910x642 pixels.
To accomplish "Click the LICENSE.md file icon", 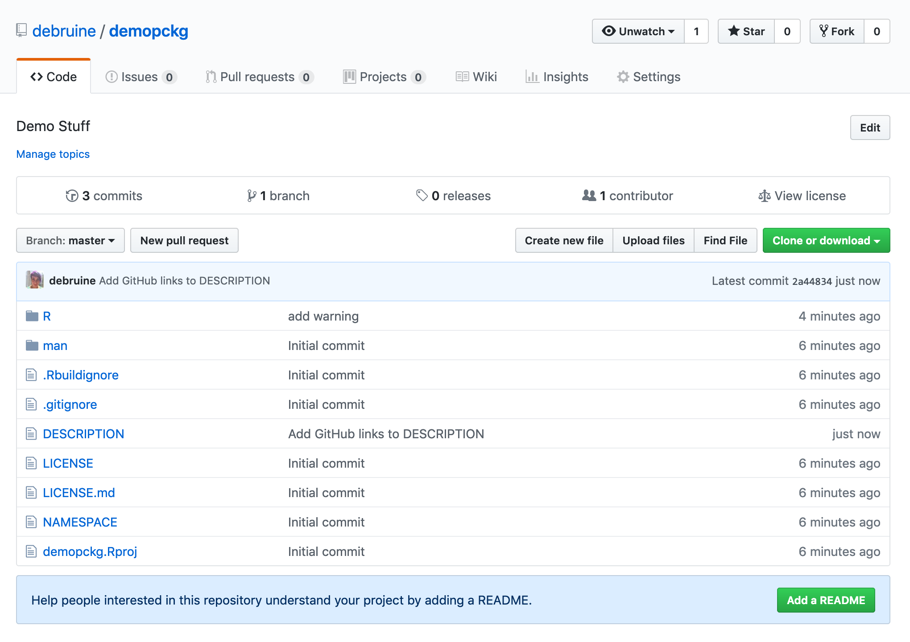I will tap(31, 493).
